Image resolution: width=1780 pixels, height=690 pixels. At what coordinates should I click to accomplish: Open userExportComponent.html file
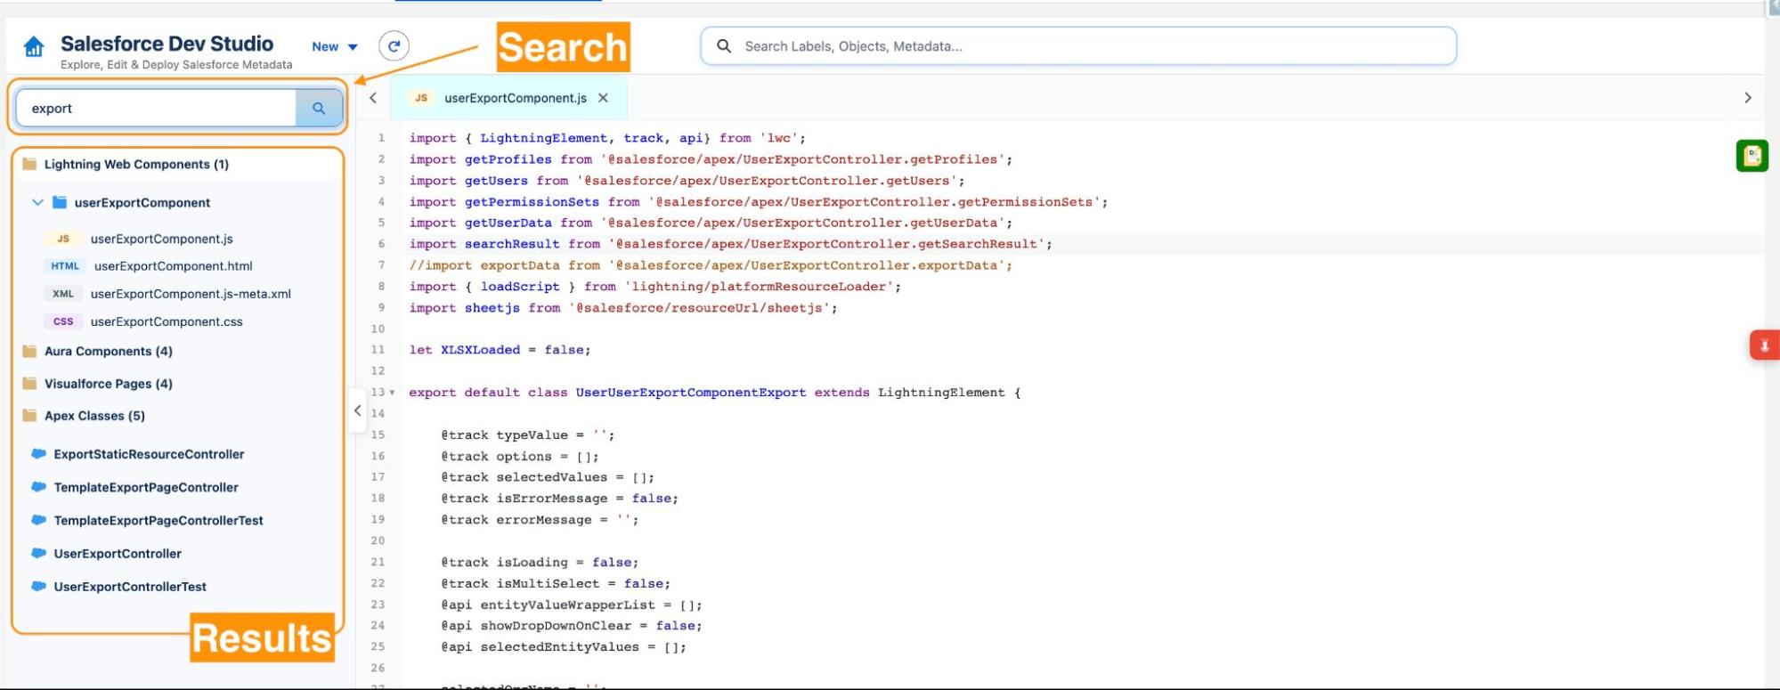tap(173, 265)
